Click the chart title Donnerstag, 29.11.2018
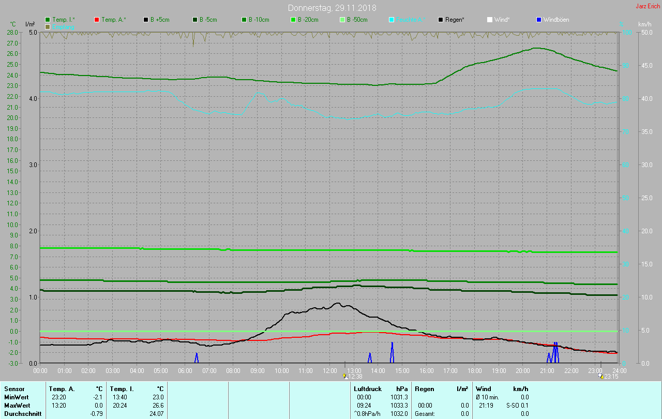 [332, 8]
